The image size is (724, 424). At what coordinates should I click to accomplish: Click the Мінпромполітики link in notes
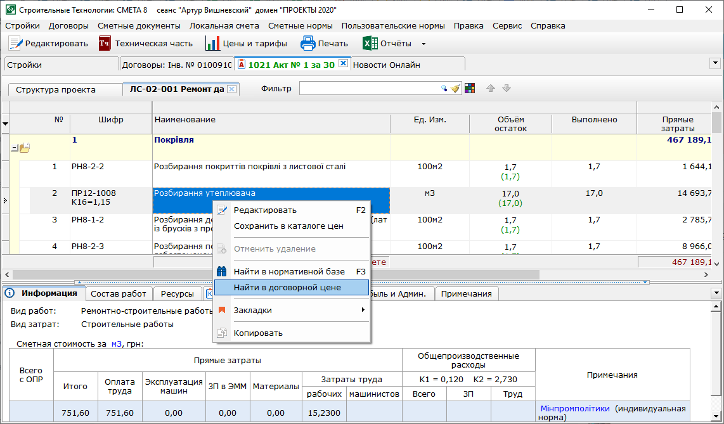(x=574, y=409)
